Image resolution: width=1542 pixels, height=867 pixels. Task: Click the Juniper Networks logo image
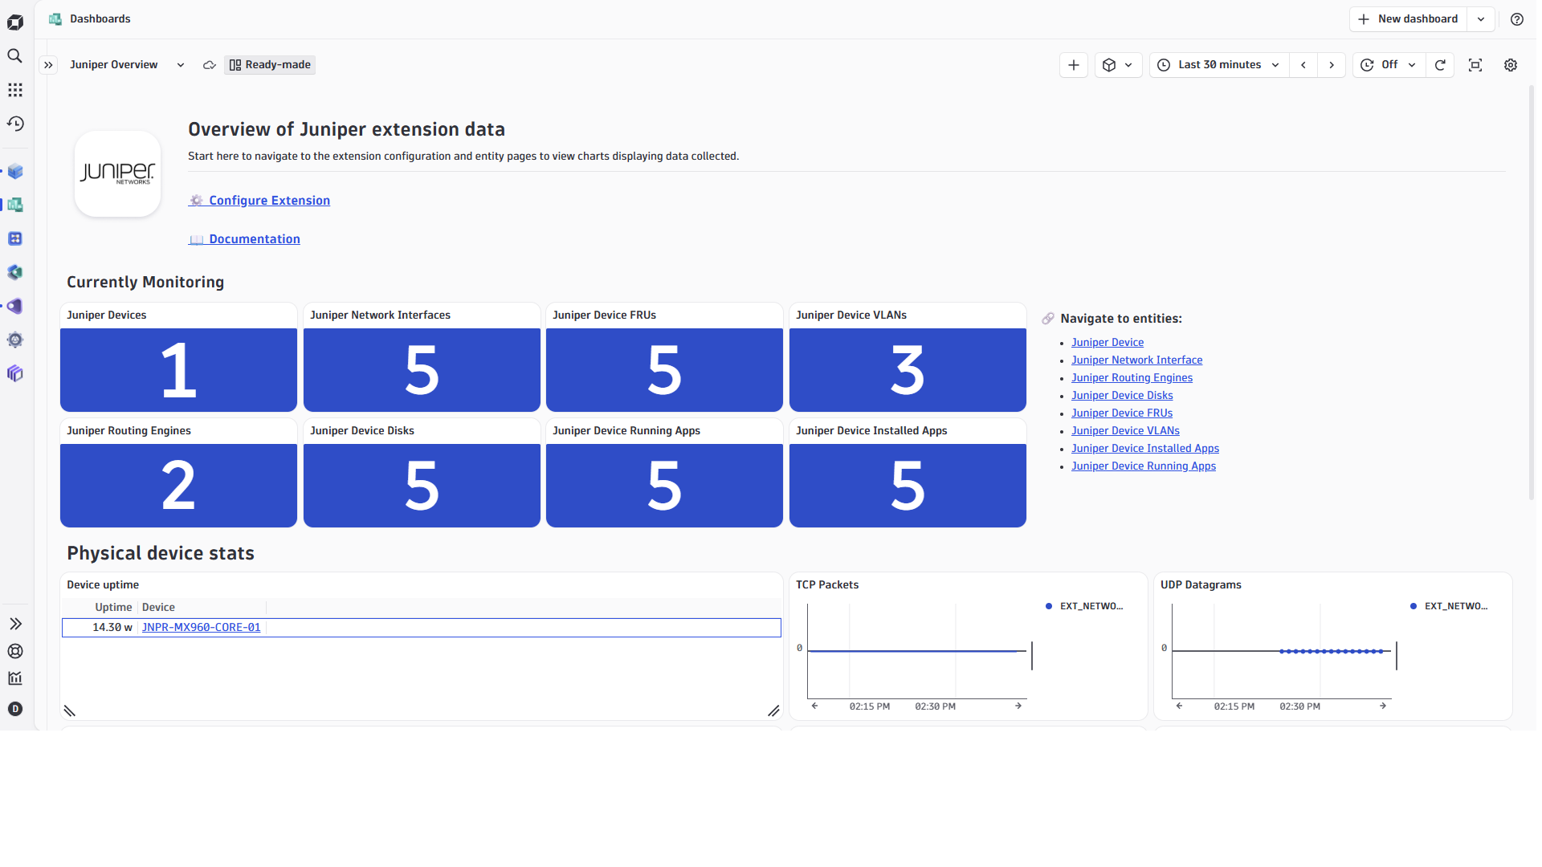pos(117,173)
